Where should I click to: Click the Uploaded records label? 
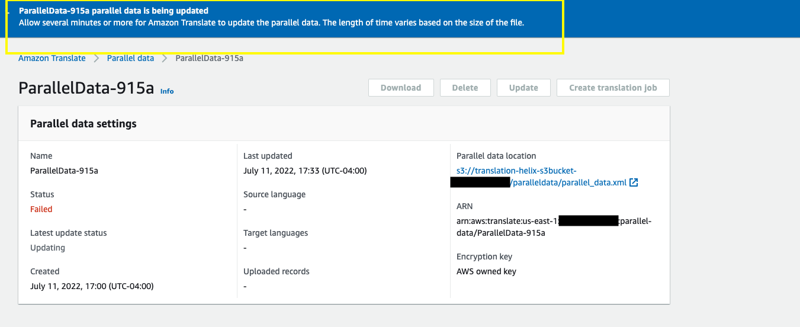pos(277,271)
